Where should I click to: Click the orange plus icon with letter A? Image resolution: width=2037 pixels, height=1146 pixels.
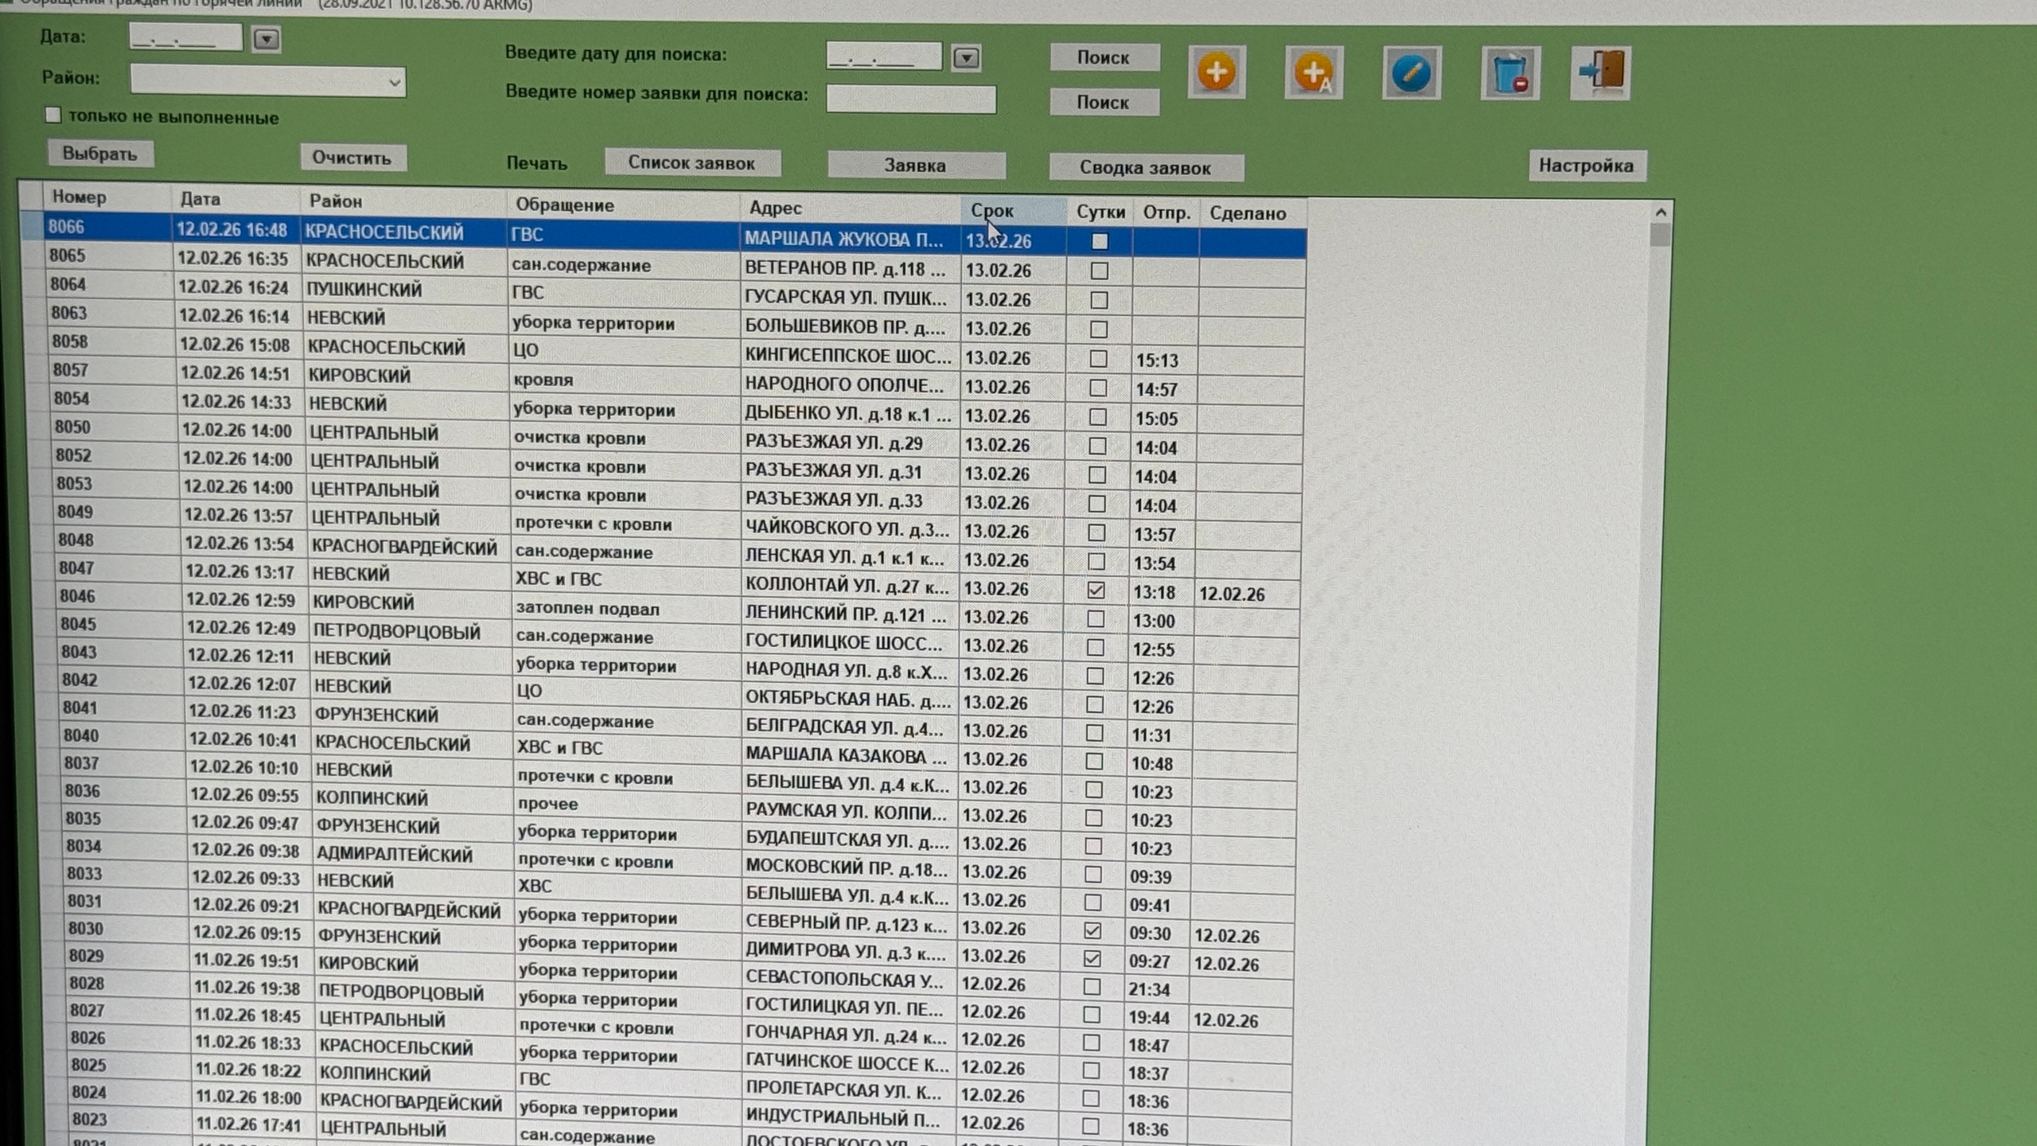[x=1313, y=73]
